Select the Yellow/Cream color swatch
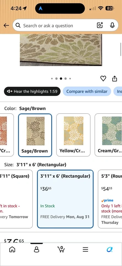 73,135
